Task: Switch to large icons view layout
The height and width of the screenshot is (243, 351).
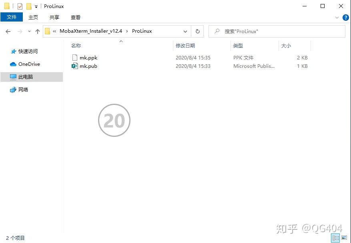Action: [344, 238]
